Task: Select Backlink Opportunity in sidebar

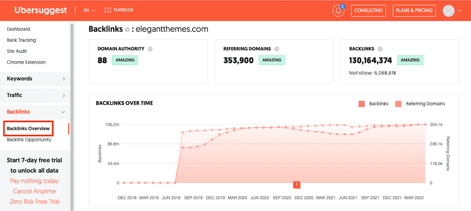Action: click(x=29, y=140)
